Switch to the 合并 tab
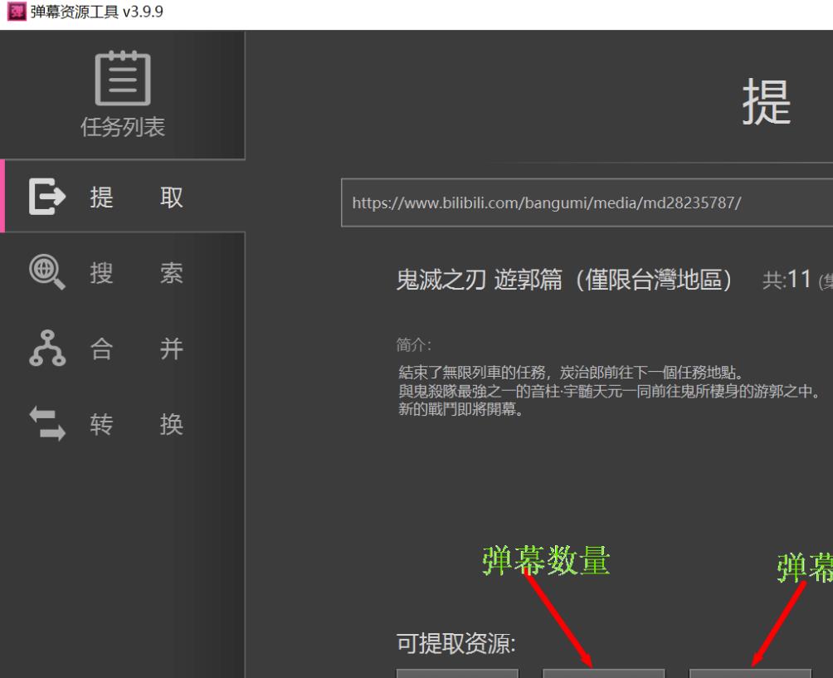The width and height of the screenshot is (833, 678). click(x=123, y=349)
